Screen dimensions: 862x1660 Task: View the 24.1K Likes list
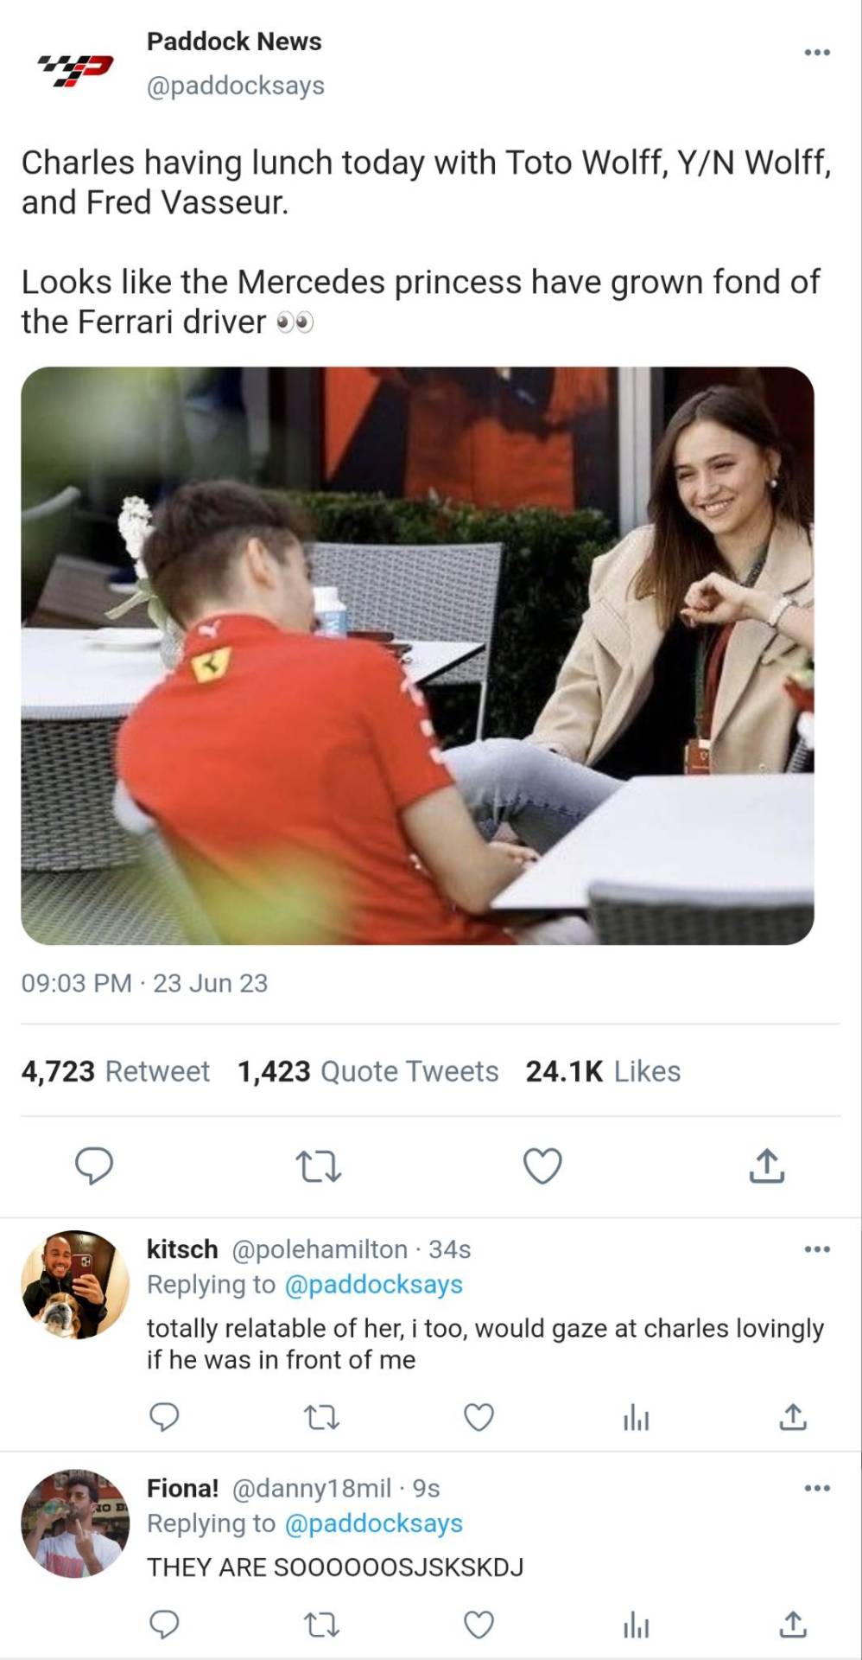[603, 1071]
